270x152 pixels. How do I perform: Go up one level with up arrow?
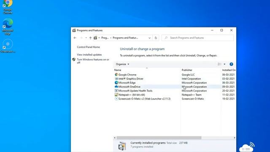tap(90, 38)
